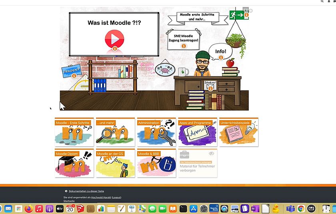Click the FRAGEN? sign info hotspot
Image resolution: width=336 pixels, height=214 pixels.
[74, 76]
